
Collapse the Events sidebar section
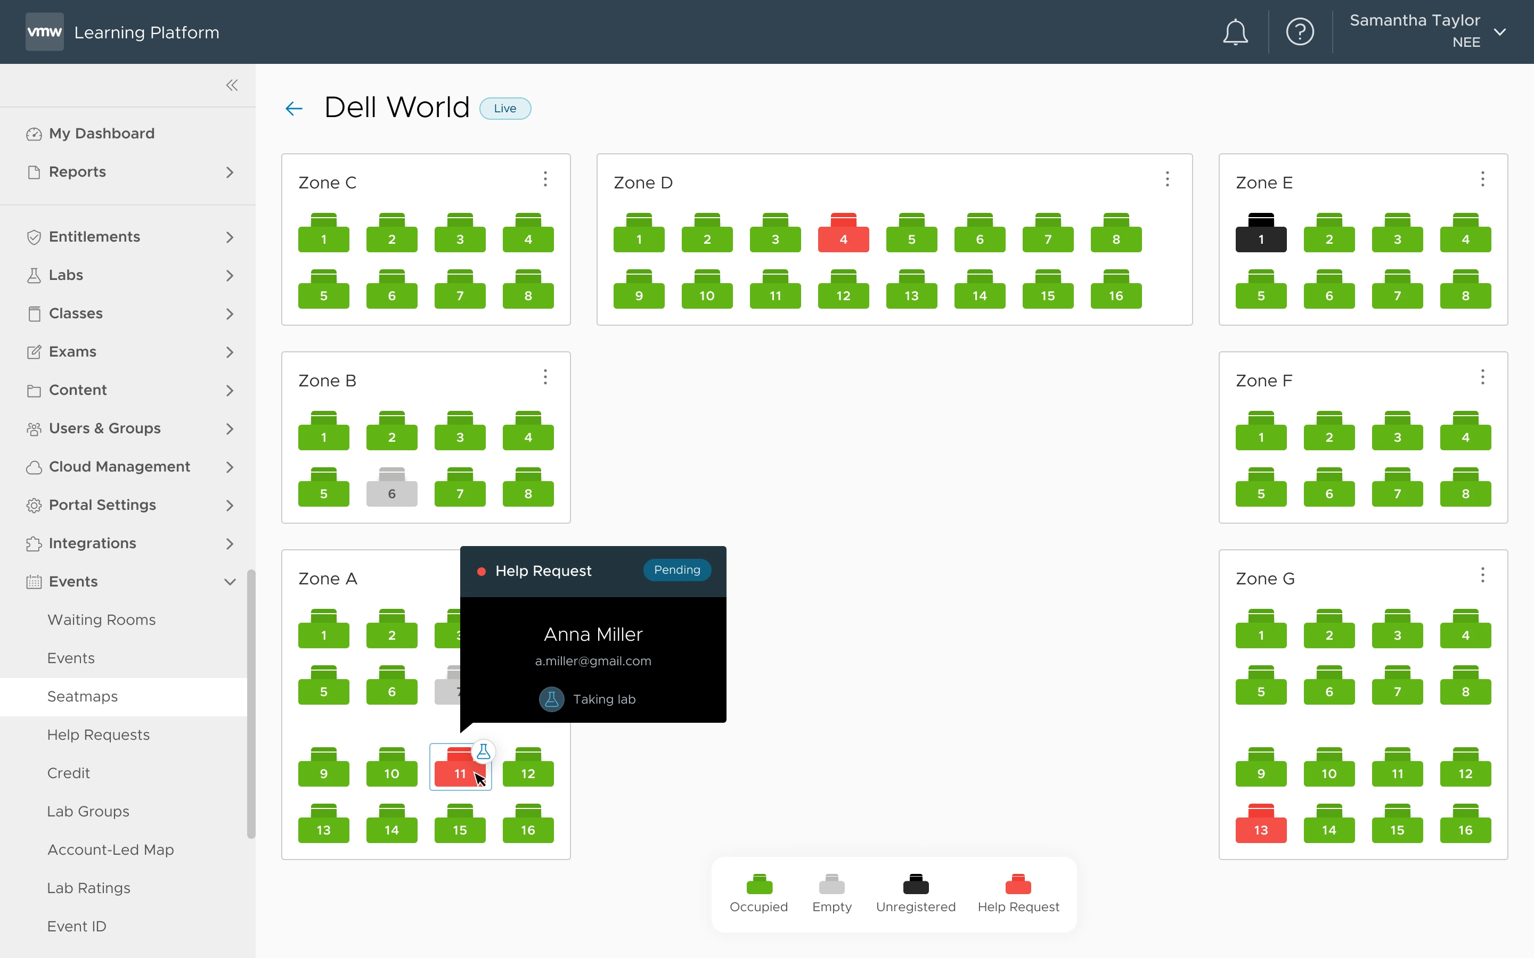(x=230, y=582)
